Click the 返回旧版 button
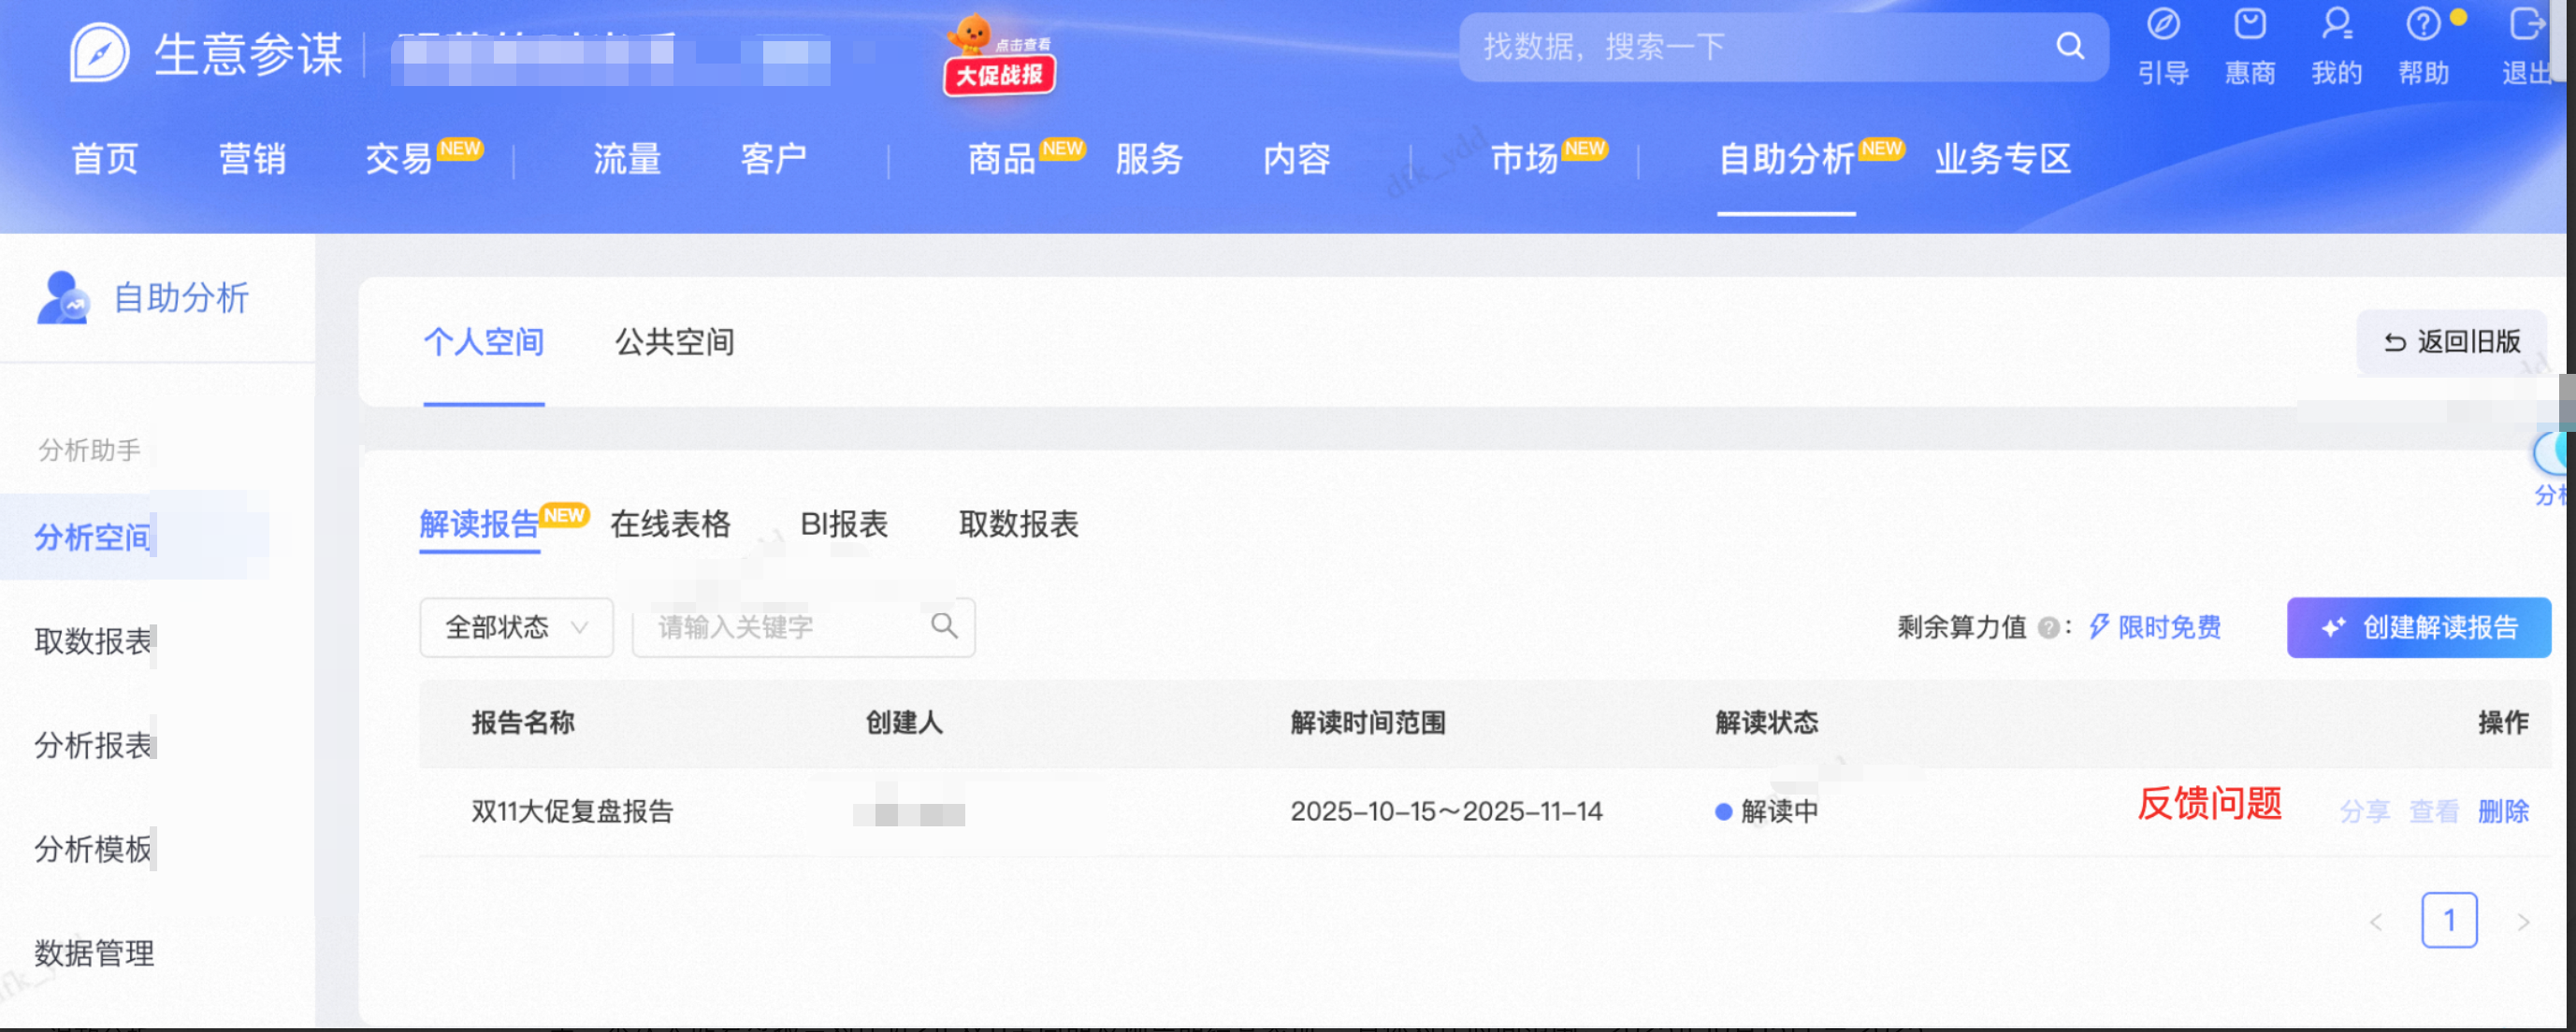2576x1032 pixels. click(2451, 342)
